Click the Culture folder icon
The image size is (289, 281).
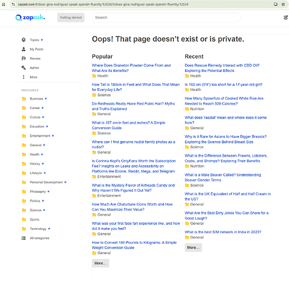coord(24,117)
